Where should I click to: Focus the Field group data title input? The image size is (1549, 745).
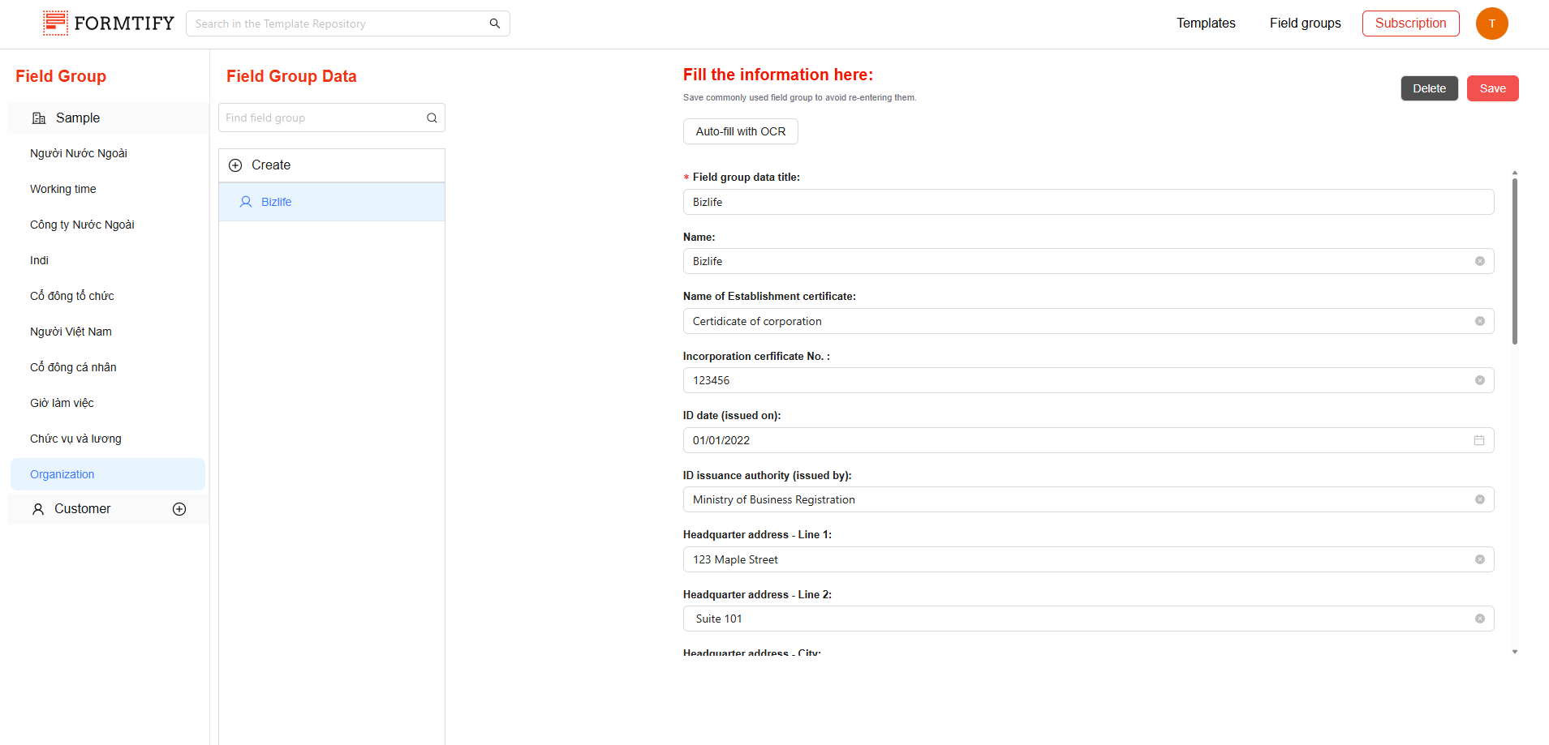tap(1087, 202)
